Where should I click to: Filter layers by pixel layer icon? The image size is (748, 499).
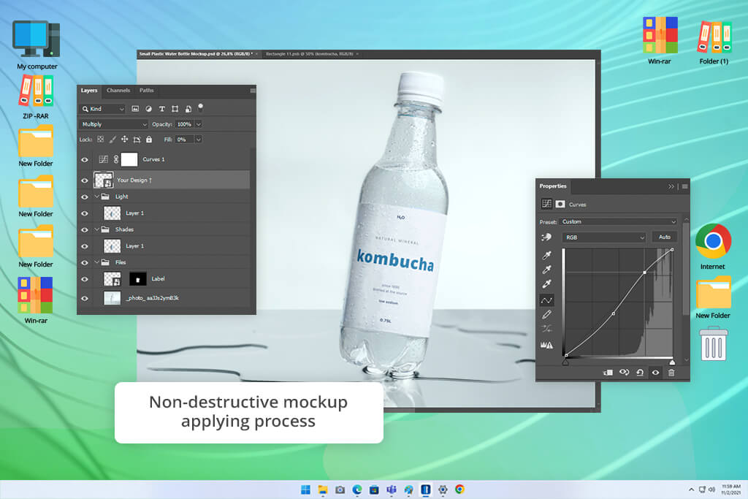135,109
